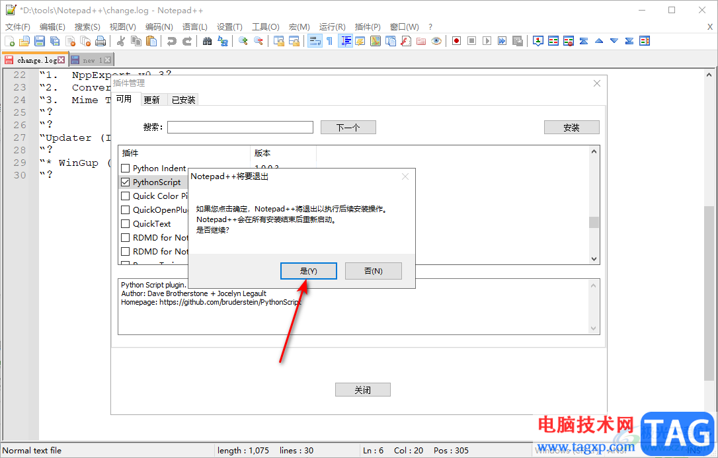Stop macro recording from the toolbar
Image resolution: width=718 pixels, height=458 pixels.
click(471, 41)
